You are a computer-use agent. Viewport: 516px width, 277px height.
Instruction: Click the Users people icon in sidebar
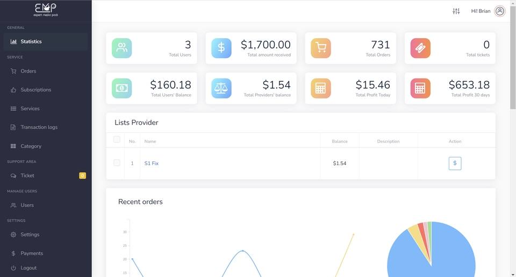click(x=13, y=205)
